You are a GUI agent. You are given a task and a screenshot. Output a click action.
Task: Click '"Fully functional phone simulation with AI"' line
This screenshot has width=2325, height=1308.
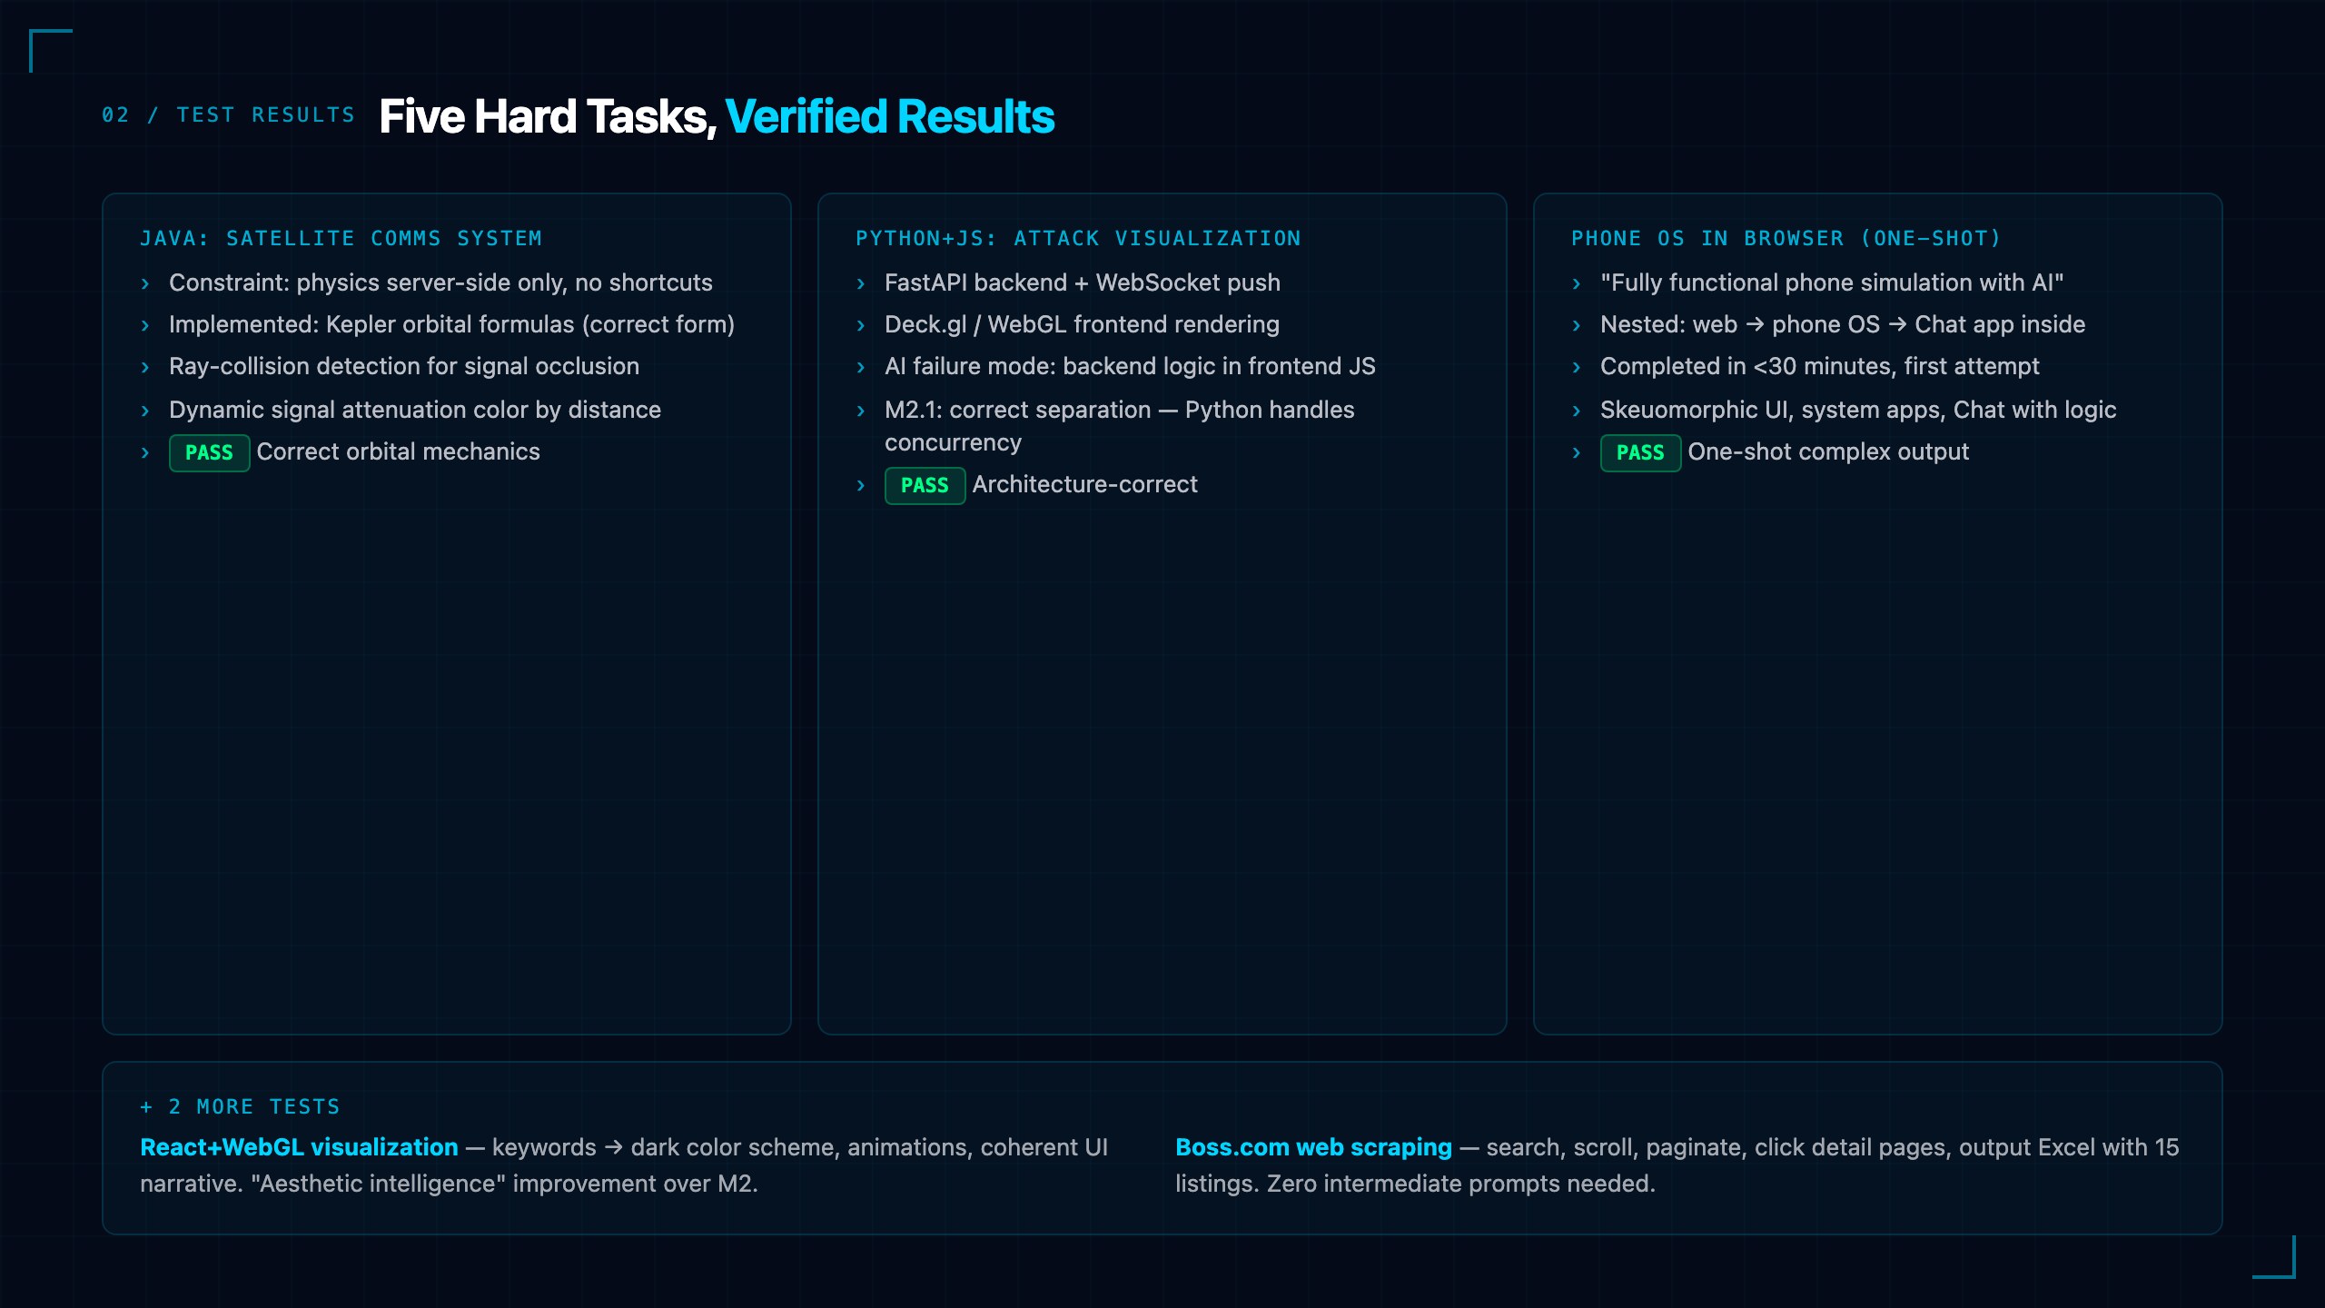point(1832,282)
